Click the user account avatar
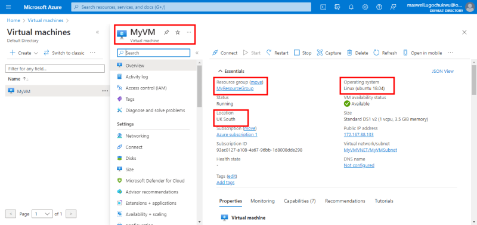Screen dimensions: 477x225 470,7
